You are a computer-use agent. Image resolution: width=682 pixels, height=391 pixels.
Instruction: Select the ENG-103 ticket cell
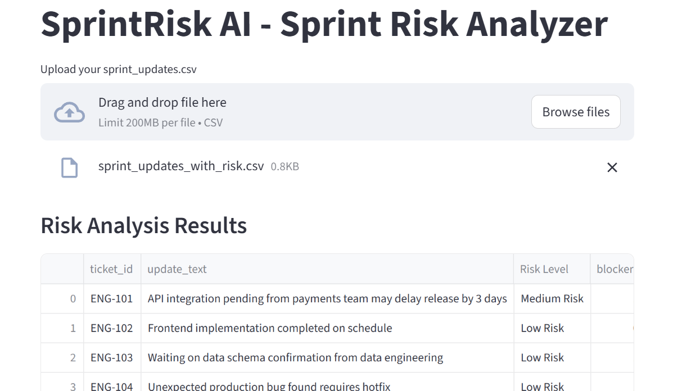(111, 358)
